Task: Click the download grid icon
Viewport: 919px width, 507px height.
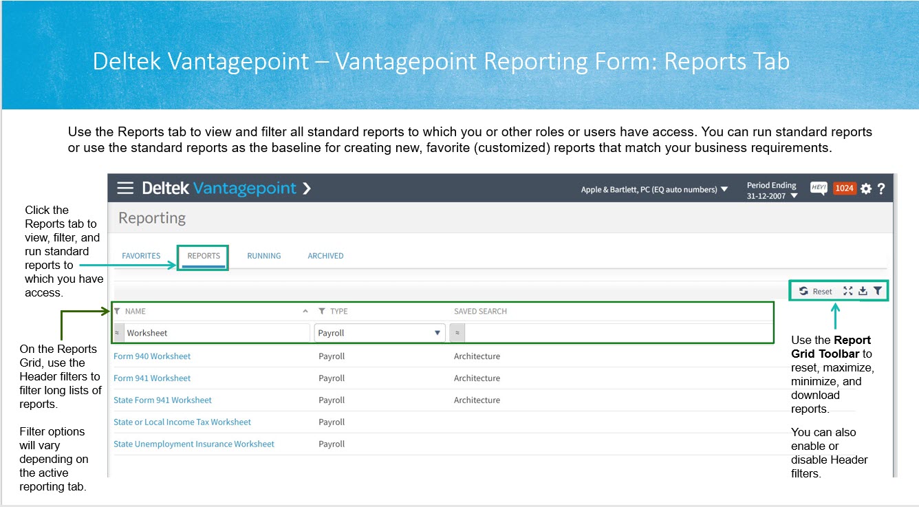Action: coord(863,291)
